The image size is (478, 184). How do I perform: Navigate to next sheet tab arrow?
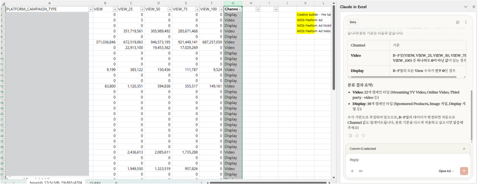pyautogui.click(x=14, y=182)
